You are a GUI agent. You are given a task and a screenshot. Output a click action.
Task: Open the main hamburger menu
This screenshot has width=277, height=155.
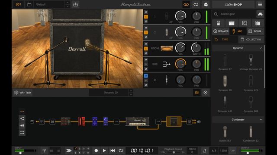tap(260, 4)
